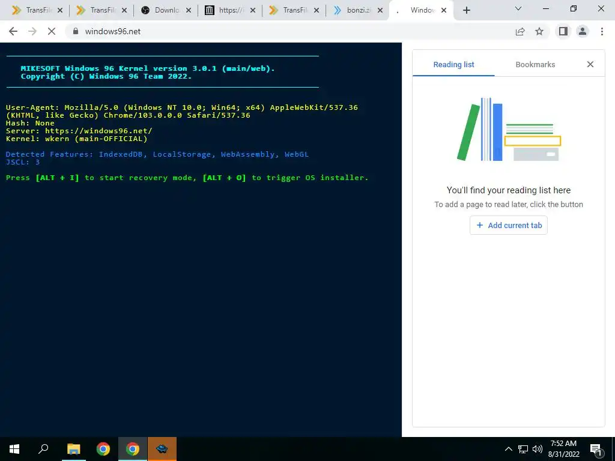Open File Explorer from the taskbar

coord(73,449)
